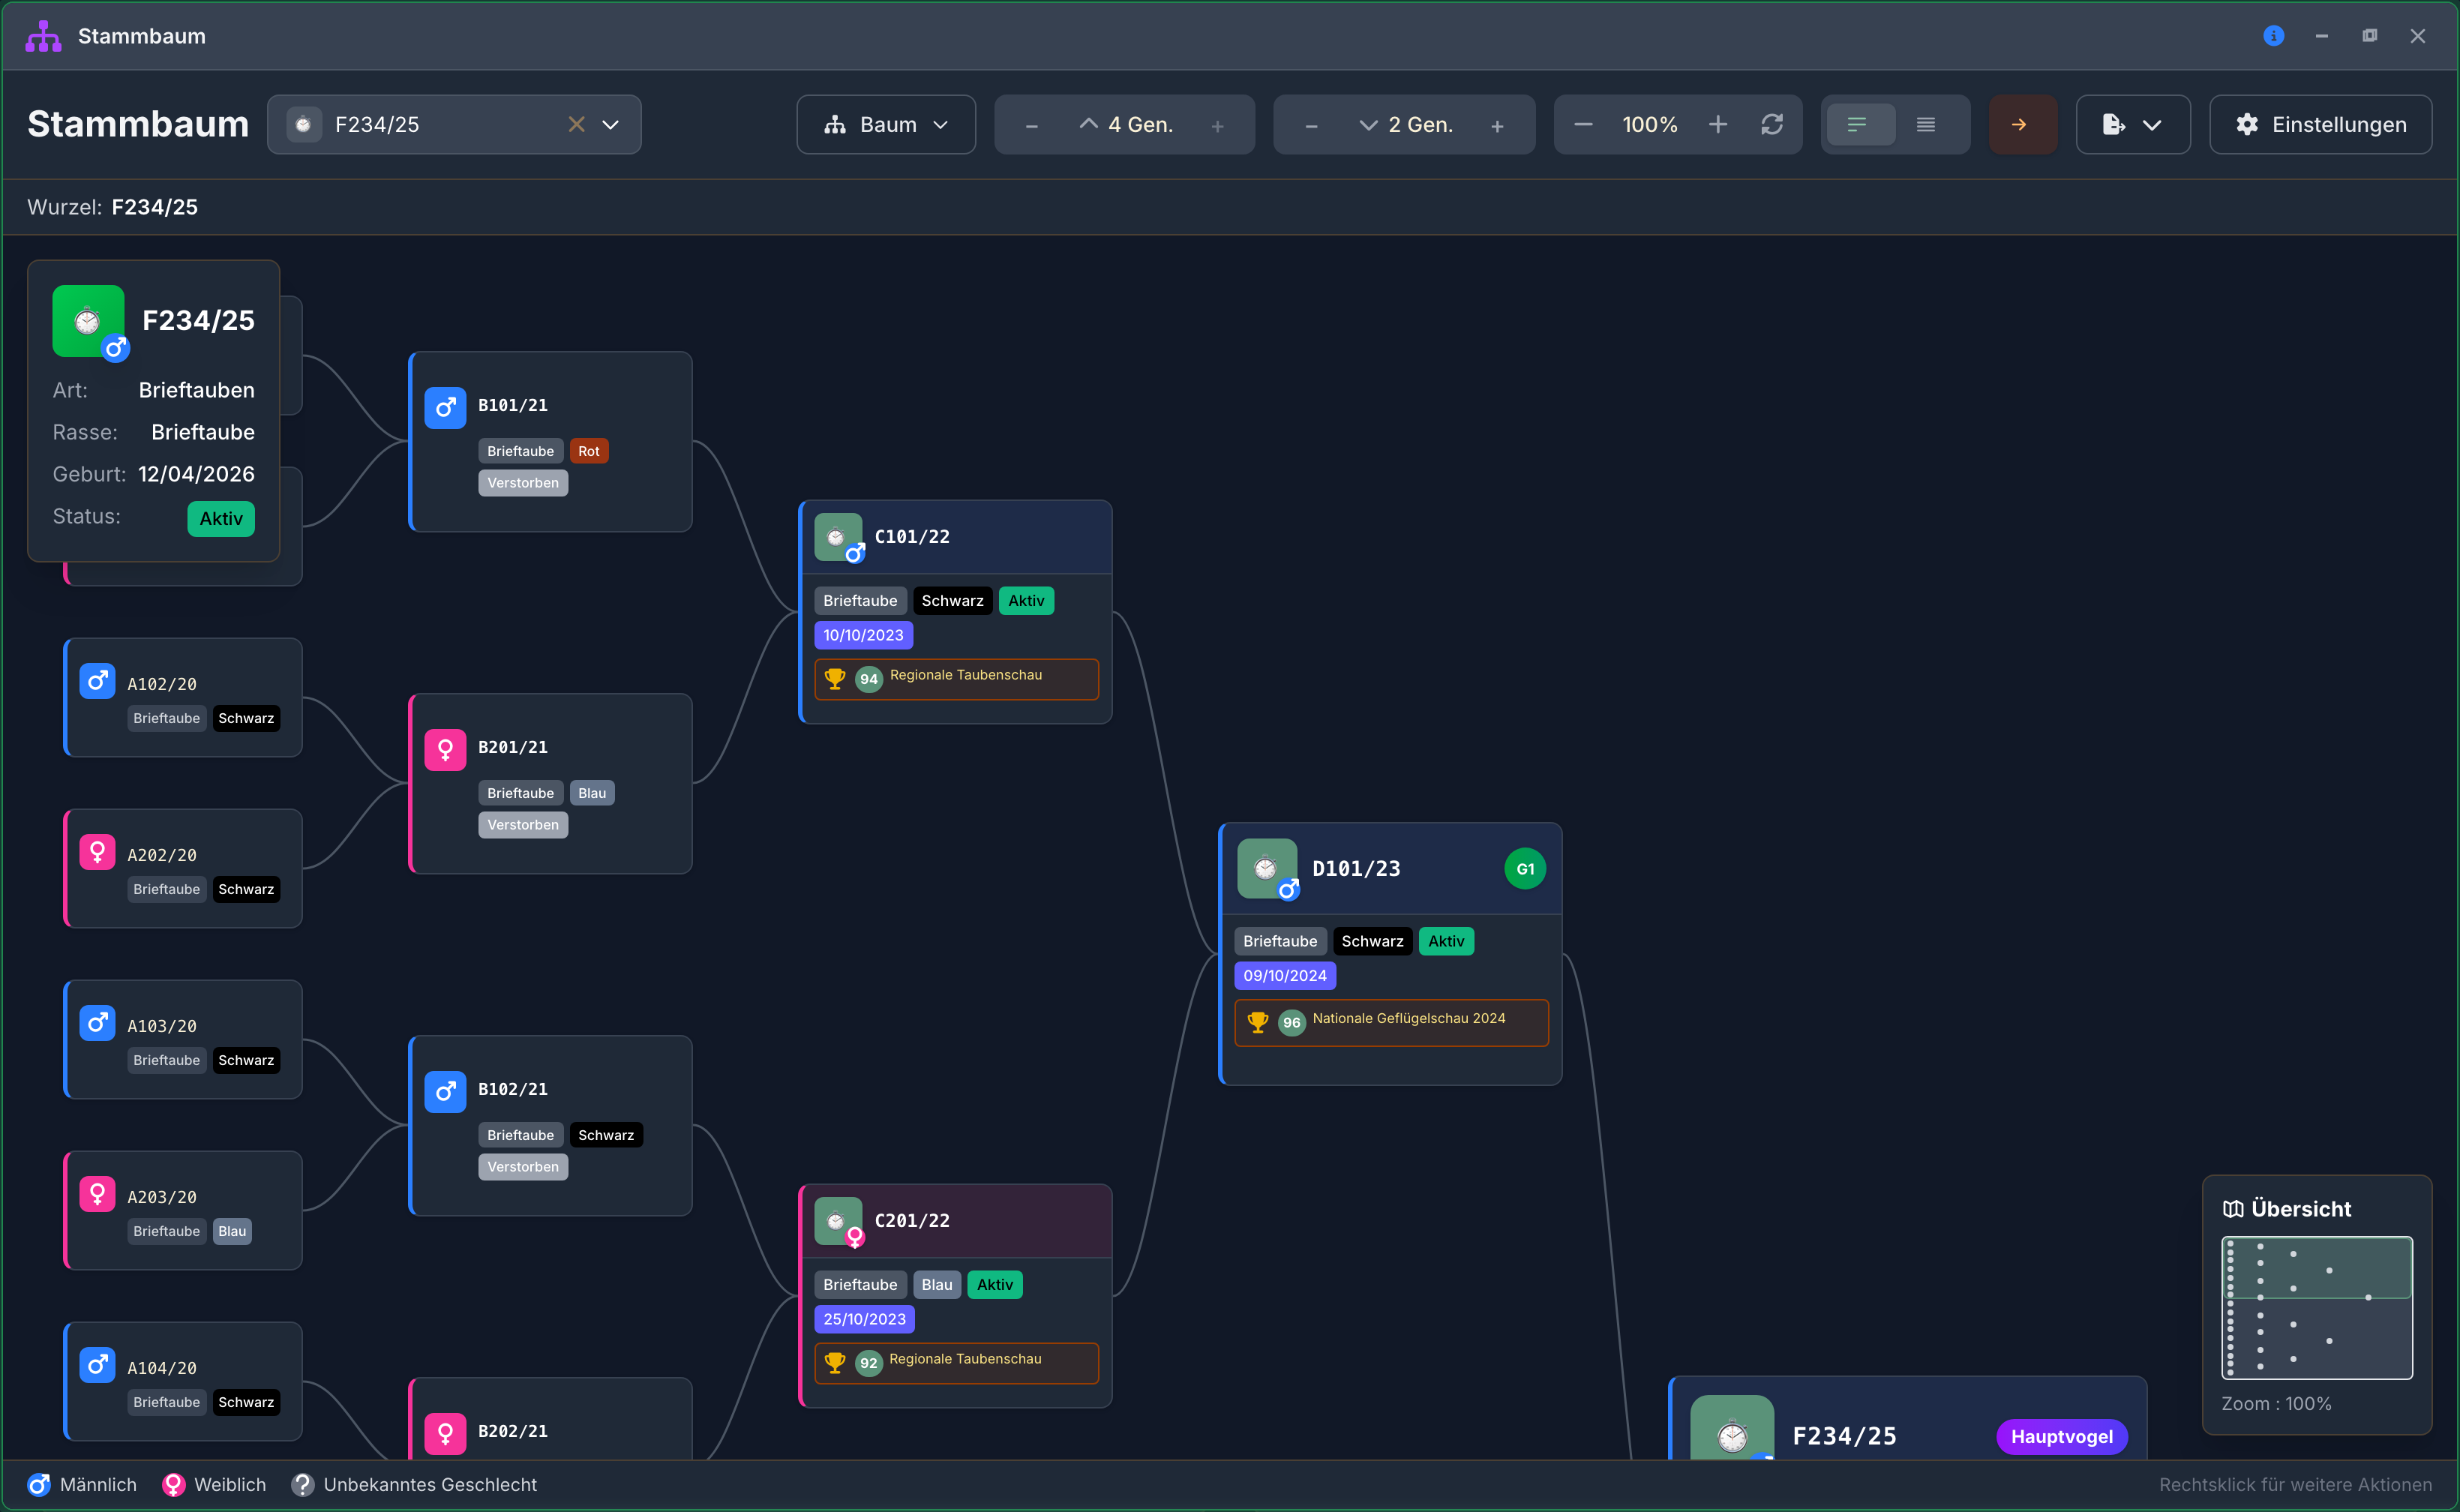Decrease descendant generations from 2 Gen.
Viewport: 2460px width, 1512px height.
click(1311, 126)
